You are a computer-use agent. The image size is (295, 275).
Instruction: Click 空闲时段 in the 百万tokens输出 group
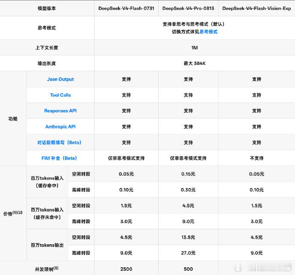pos(81,237)
